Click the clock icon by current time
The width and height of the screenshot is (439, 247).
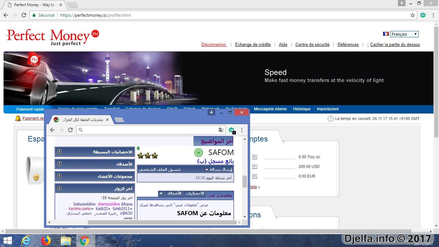tap(330, 119)
